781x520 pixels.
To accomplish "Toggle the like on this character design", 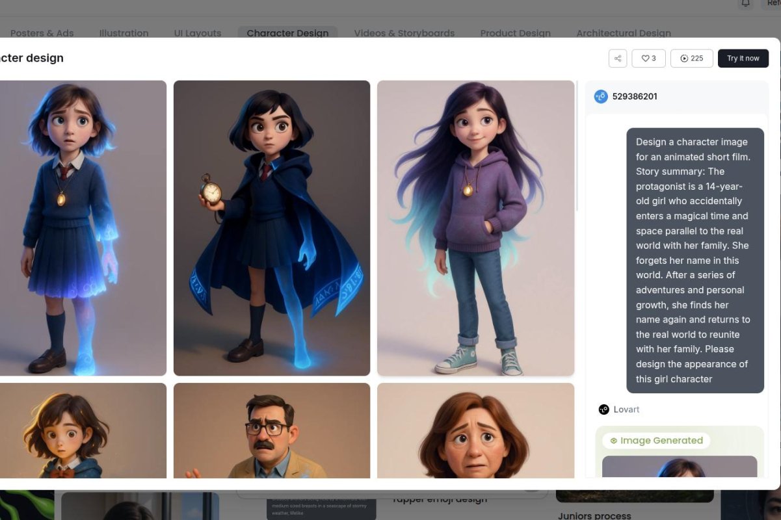I will click(x=648, y=58).
